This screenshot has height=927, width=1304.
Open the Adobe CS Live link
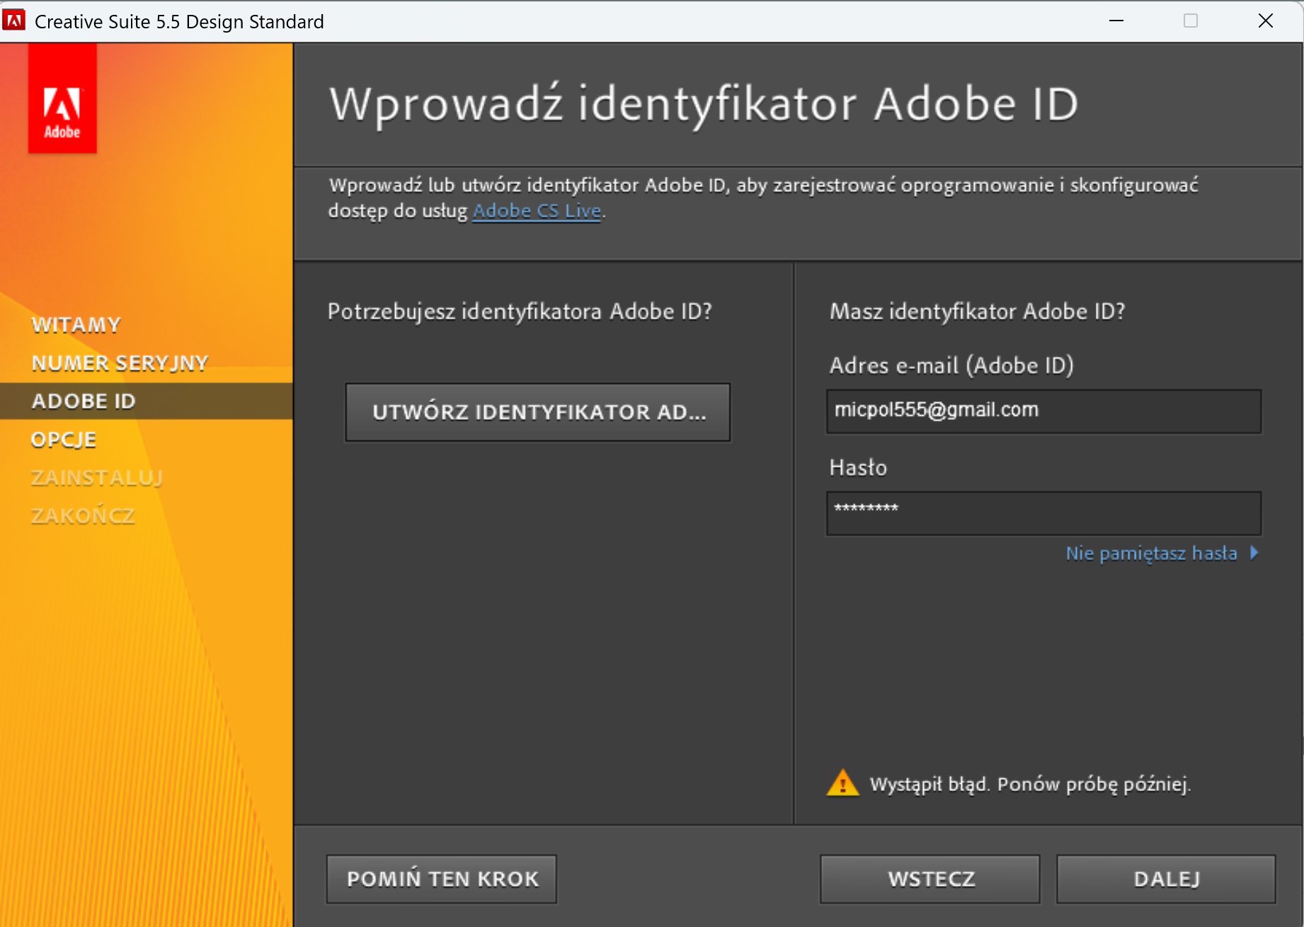[537, 211]
